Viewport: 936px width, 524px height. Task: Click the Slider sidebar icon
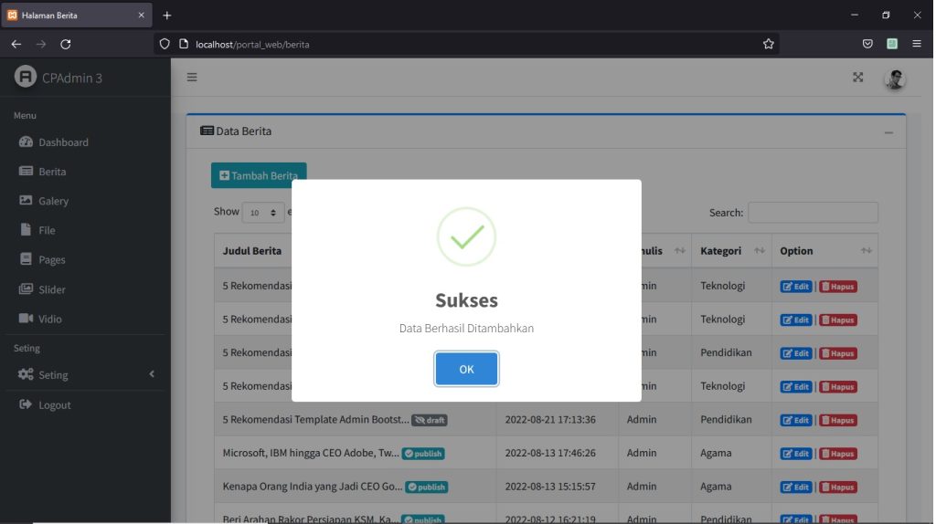point(26,289)
